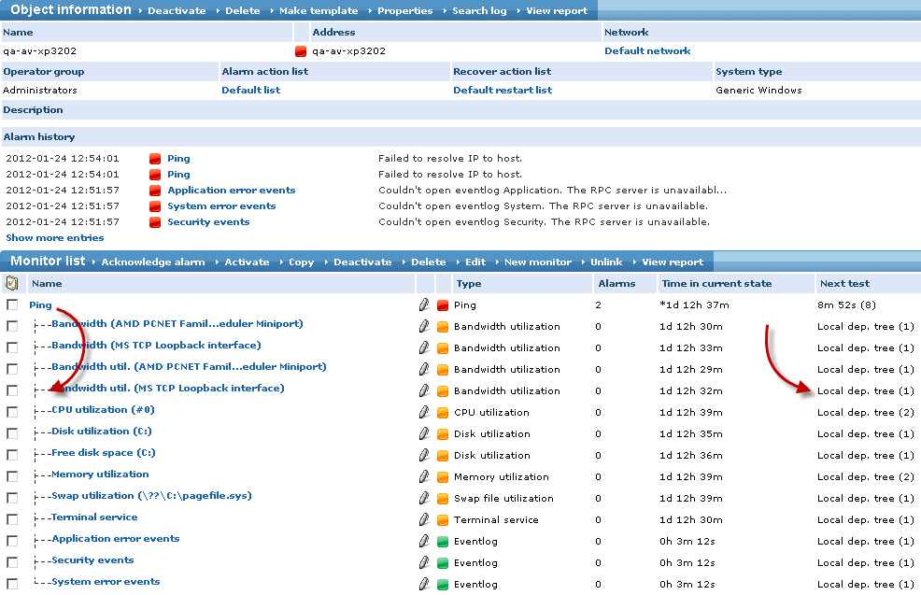The width and height of the screenshot is (921, 595).
Task: Tick checkbox for Bandwidth (AMD PCNET Famil...eduler Miniport)
Action: pyautogui.click(x=12, y=326)
